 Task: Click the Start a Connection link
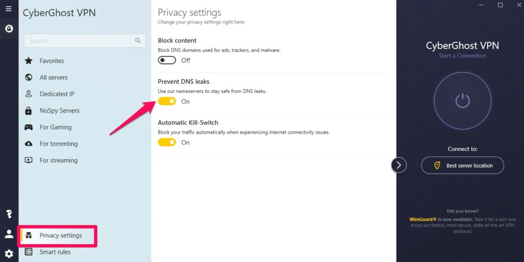463,56
